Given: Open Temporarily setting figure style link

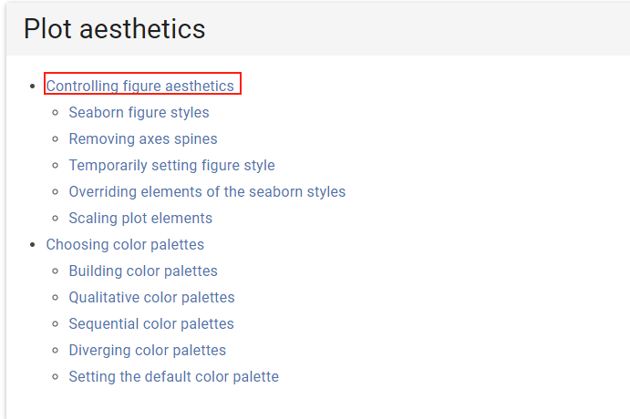Looking at the screenshot, I should 171,166.
